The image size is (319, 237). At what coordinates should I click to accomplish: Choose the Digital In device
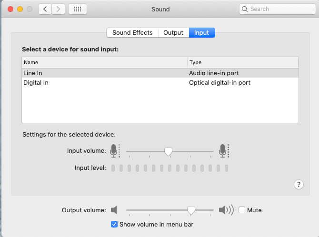click(x=105, y=82)
